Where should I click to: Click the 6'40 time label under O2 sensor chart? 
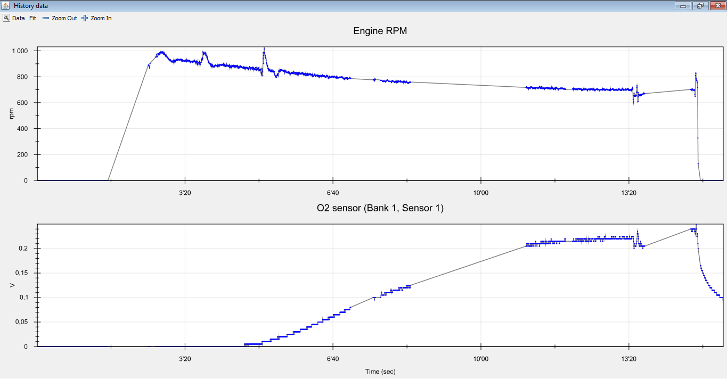pyautogui.click(x=332, y=359)
